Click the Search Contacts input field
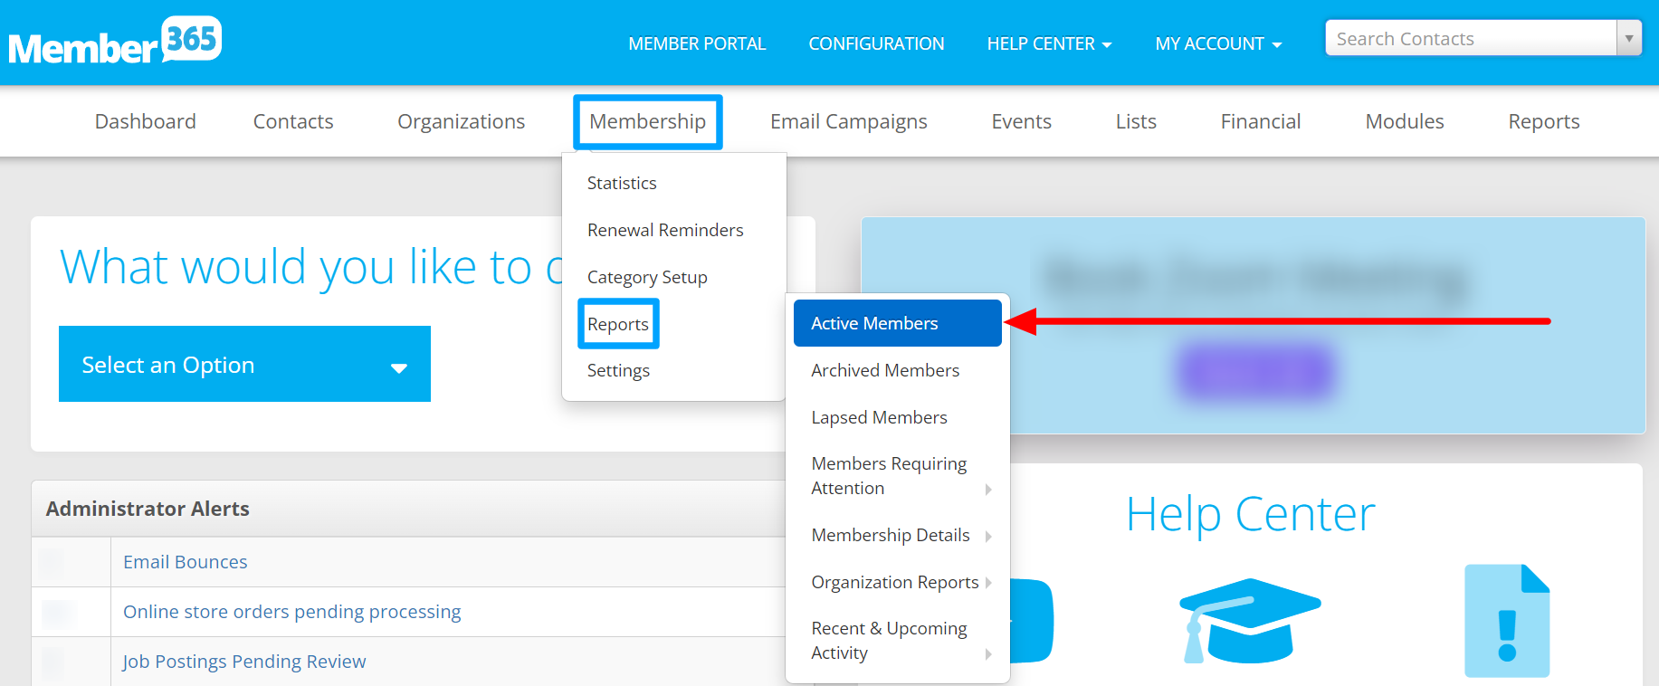Image resolution: width=1659 pixels, height=686 pixels. point(1471,39)
